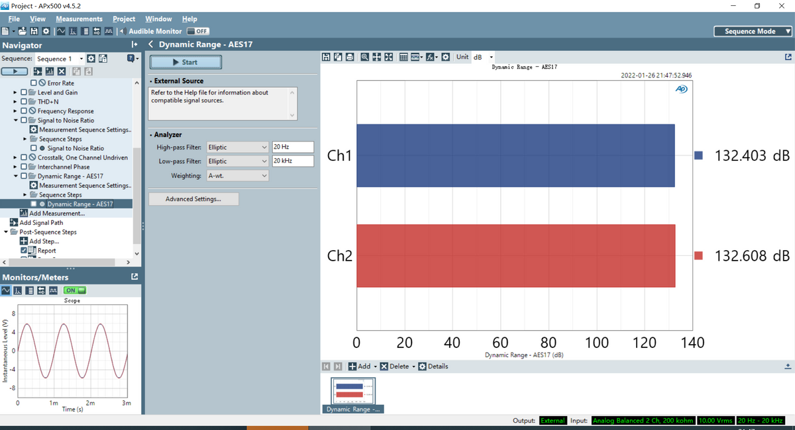
Task: Edit the 20 kHz low-pass frequency field
Action: (x=292, y=161)
